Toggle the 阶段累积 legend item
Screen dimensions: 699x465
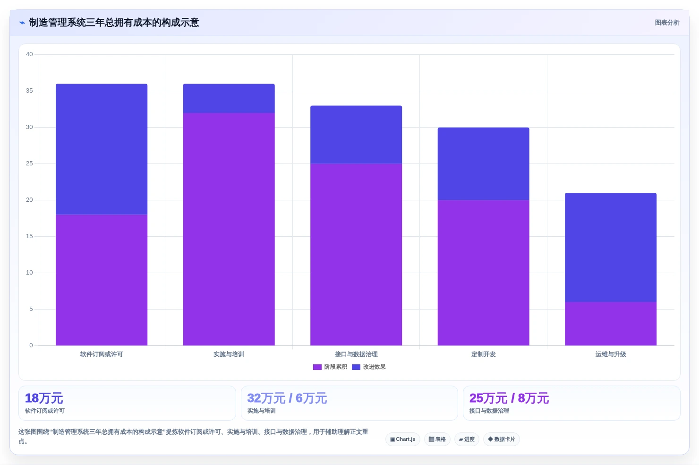click(x=330, y=367)
